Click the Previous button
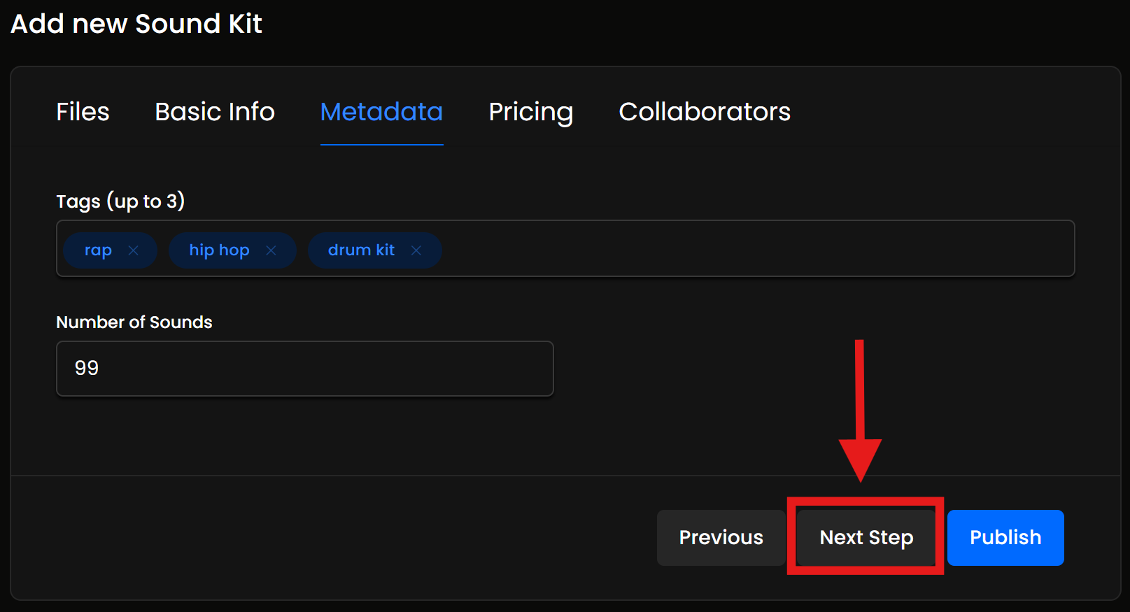 pos(721,537)
